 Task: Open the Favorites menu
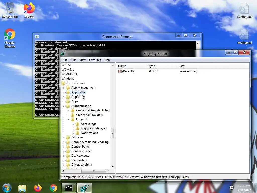[x=95, y=60]
